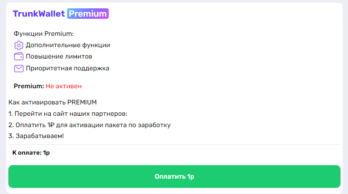Click the envelope icon for priority support

(18, 68)
